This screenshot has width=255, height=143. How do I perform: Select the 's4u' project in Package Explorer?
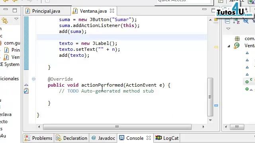click(3, 136)
